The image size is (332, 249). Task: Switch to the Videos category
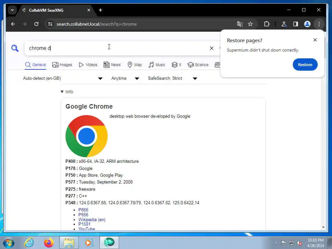pyautogui.click(x=88, y=65)
